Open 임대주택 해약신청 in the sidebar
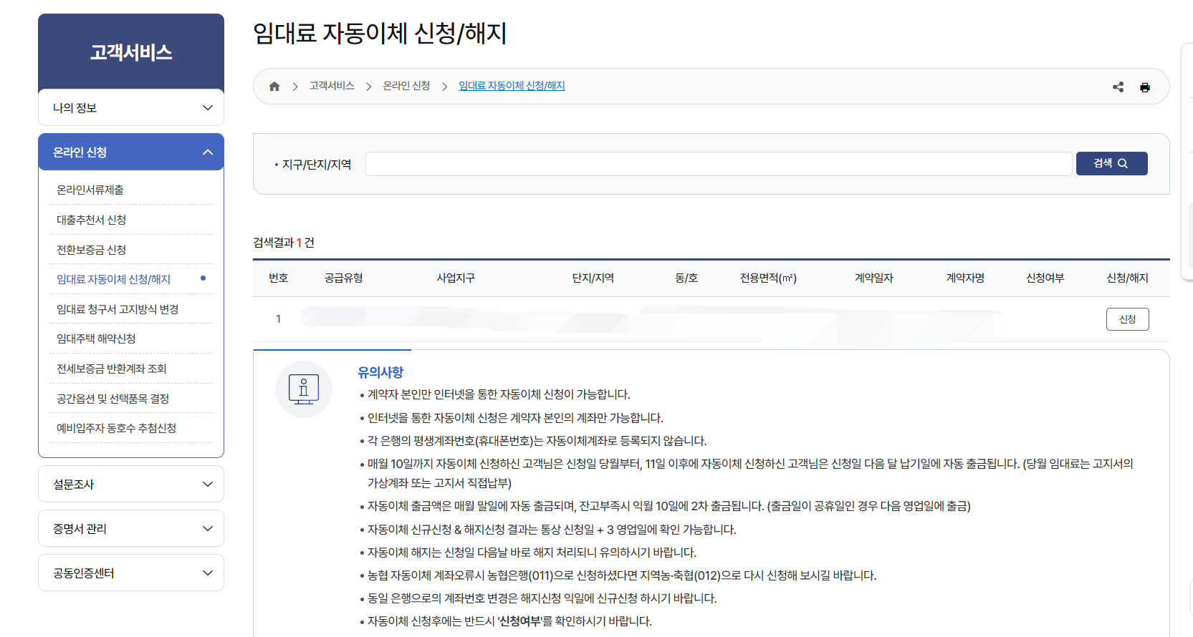1193x637 pixels. 96,339
